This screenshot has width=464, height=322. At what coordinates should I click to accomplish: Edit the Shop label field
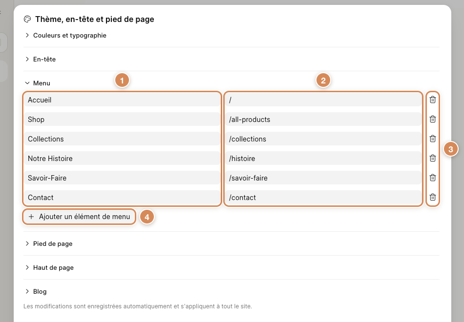[x=122, y=120]
